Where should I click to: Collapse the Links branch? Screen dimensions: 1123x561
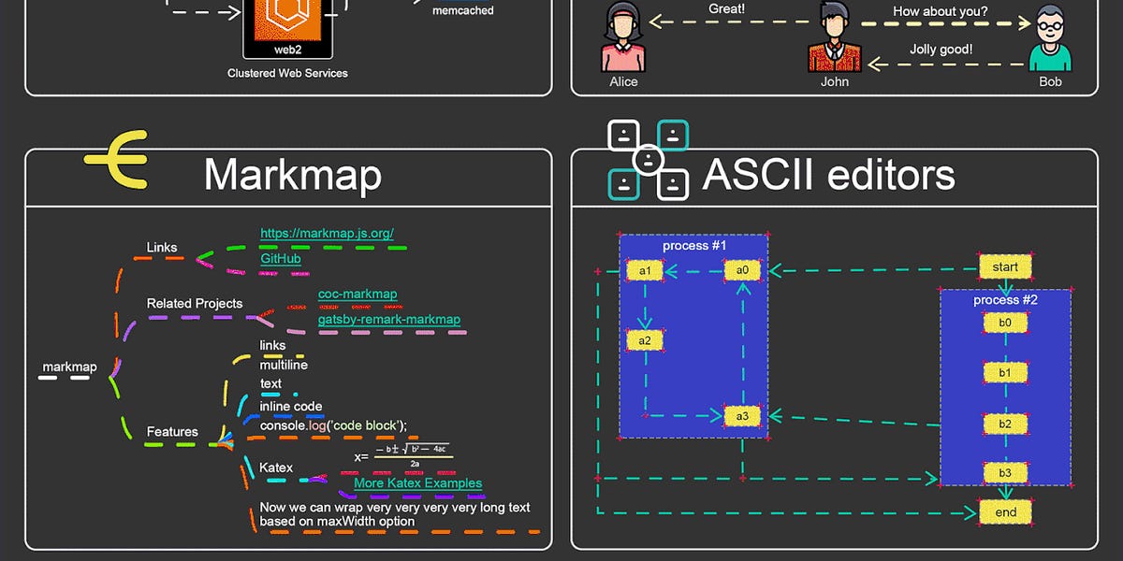click(160, 247)
